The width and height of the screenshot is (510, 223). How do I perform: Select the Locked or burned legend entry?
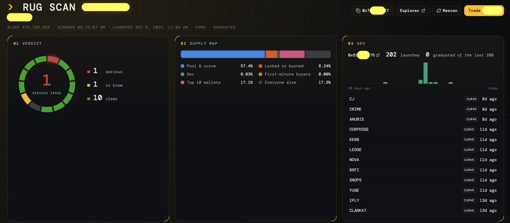coord(295,66)
